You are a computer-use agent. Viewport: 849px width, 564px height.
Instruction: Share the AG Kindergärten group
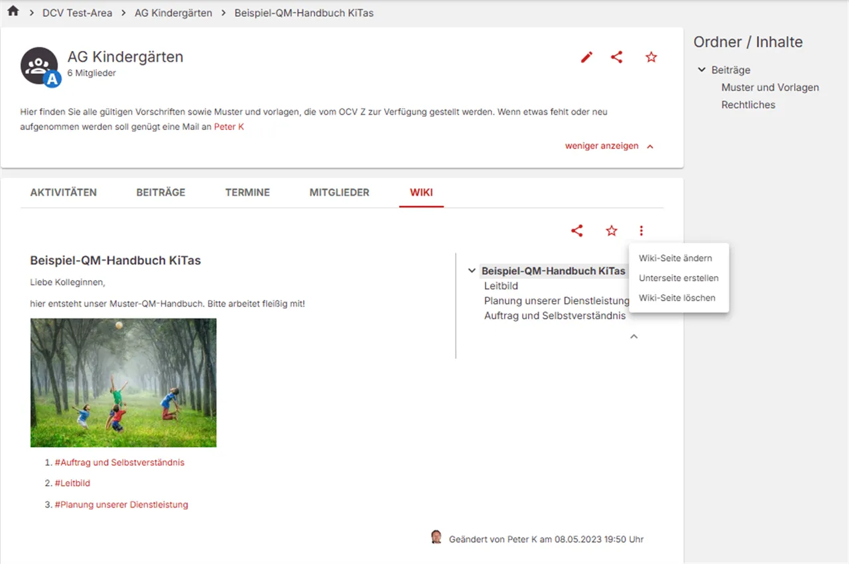[617, 57]
